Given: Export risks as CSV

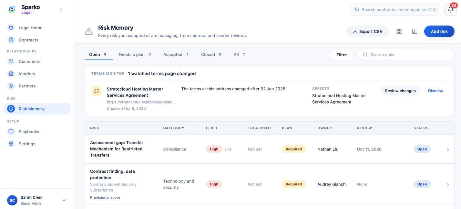Looking at the screenshot, I should (368, 31).
